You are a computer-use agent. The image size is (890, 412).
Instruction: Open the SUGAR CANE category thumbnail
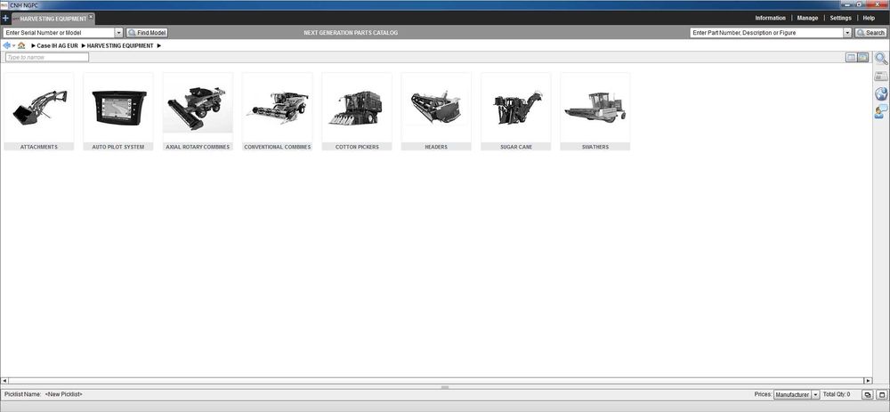516,108
